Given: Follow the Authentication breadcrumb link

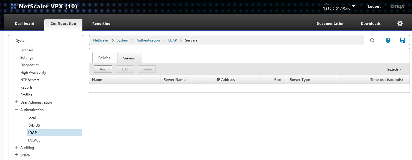Looking at the screenshot, I should (148, 40).
